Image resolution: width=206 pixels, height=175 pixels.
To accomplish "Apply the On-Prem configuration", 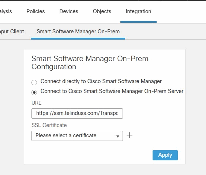I will 165,155.
